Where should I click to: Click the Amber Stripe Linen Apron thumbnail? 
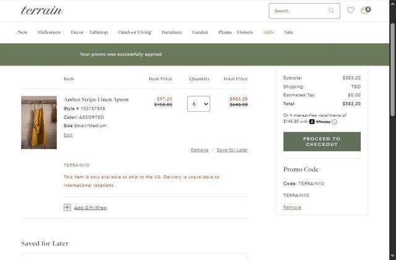pos(39,122)
